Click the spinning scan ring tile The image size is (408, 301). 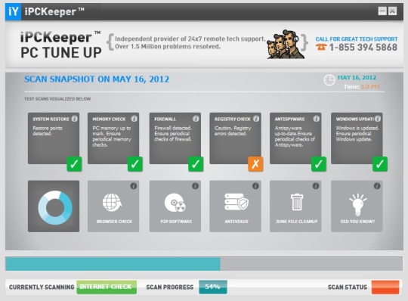(x=54, y=206)
